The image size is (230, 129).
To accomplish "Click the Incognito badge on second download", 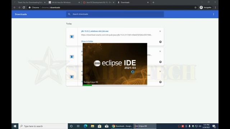I will [160, 62].
